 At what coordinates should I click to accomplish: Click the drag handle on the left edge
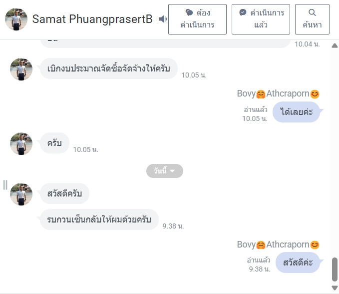[x=5, y=185]
